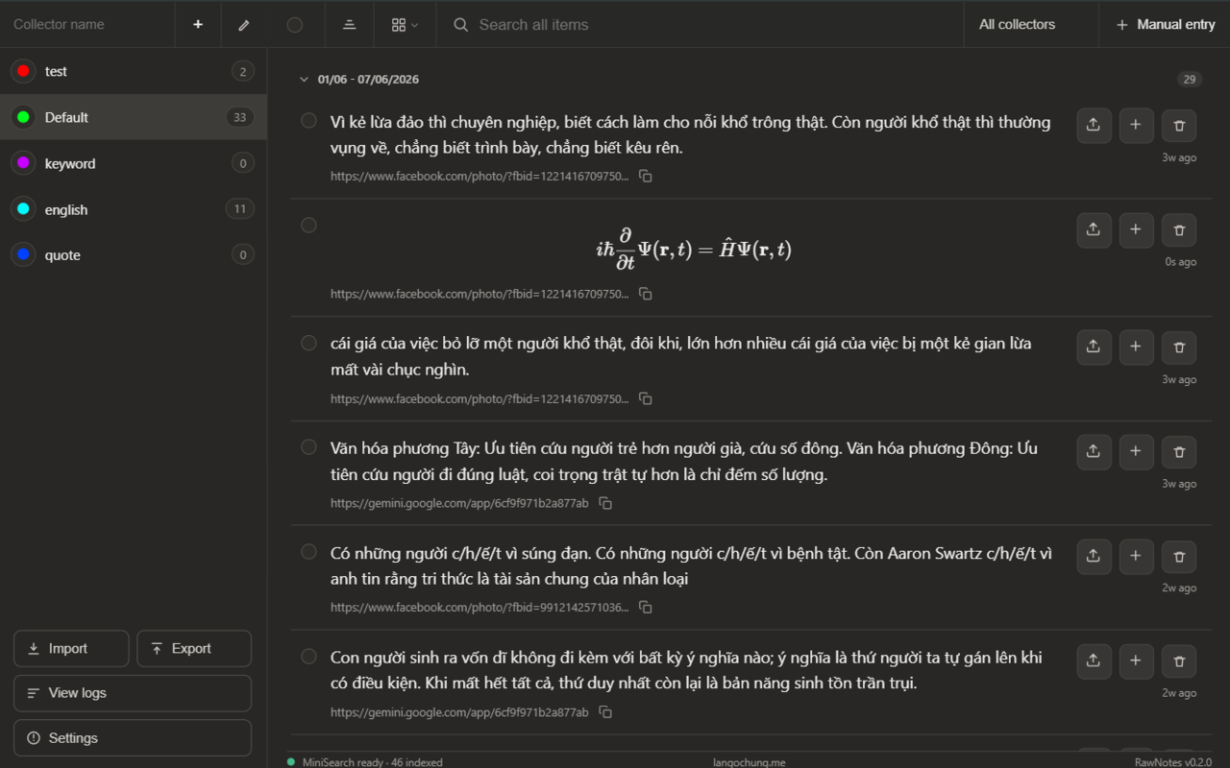The height and width of the screenshot is (768, 1230).
Task: Delete the Schrödinger equation note
Action: coord(1179,230)
